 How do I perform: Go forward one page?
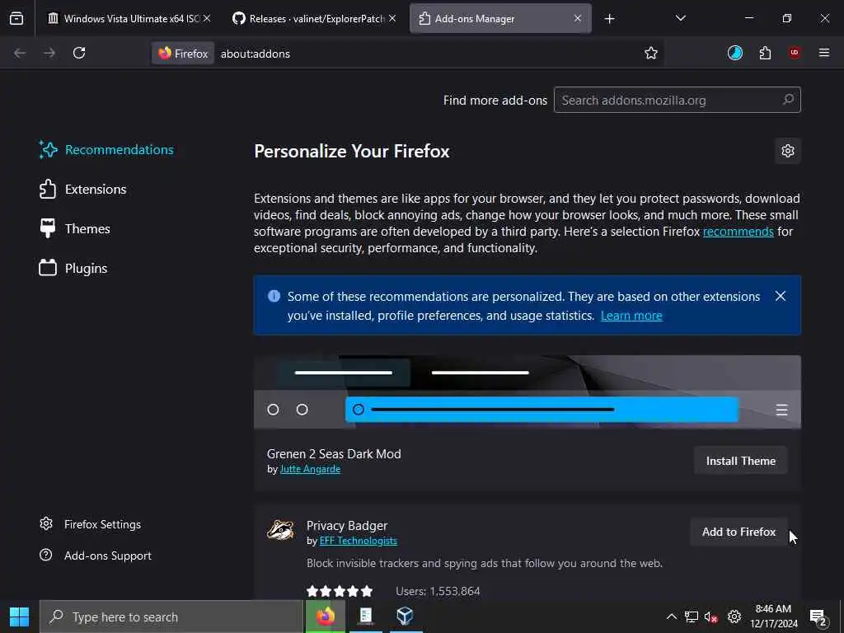49,53
